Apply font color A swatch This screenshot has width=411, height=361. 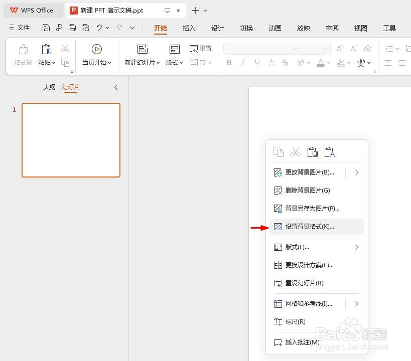[x=321, y=63]
